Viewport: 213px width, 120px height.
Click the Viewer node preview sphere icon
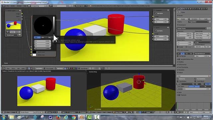(x=168, y=28)
